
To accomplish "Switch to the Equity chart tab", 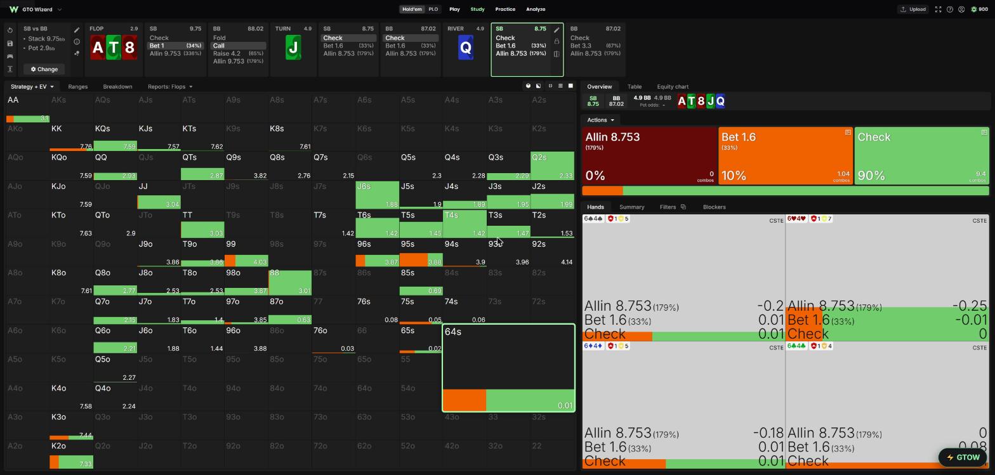I will coord(673,86).
